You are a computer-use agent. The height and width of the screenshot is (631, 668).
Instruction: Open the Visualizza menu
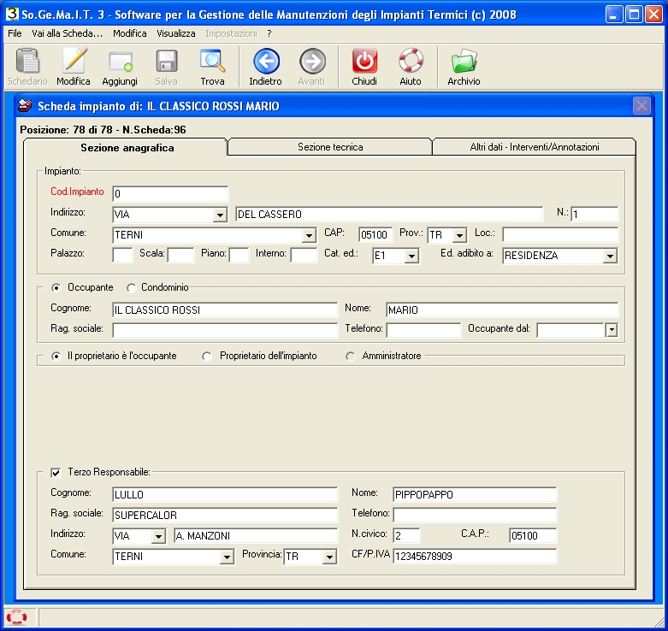pos(176,33)
